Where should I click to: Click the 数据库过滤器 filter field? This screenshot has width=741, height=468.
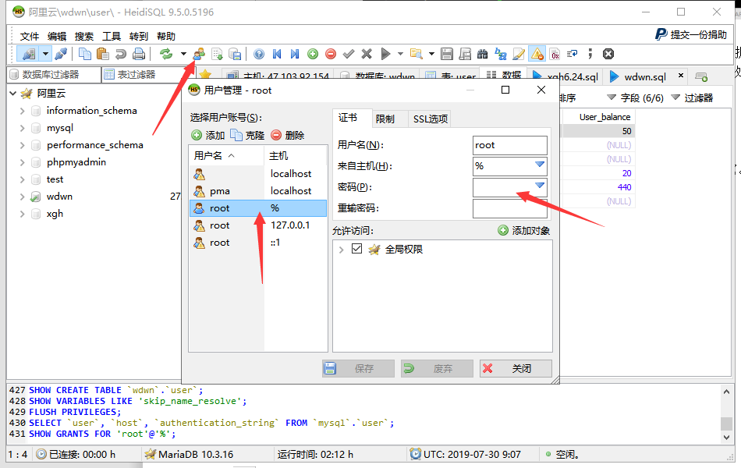point(54,75)
